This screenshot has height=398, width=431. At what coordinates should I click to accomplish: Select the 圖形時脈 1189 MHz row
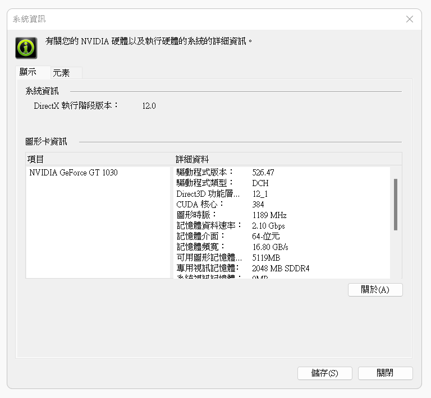pos(282,215)
